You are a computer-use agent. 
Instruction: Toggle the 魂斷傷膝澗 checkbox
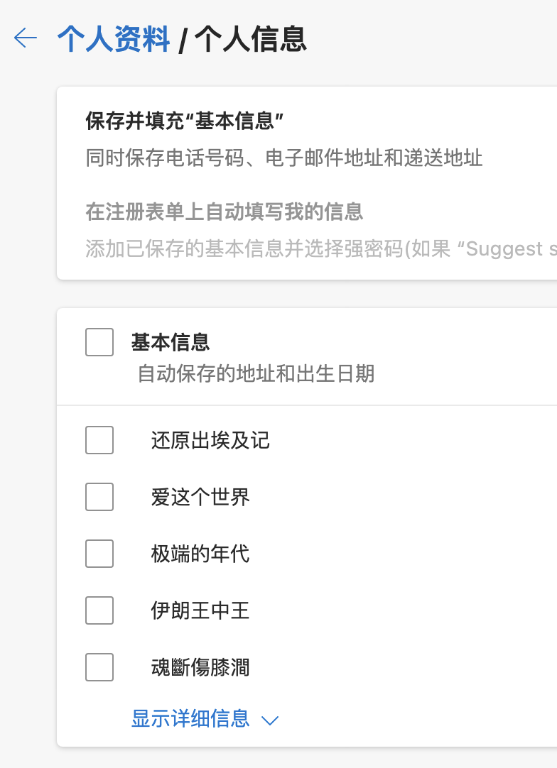click(99, 667)
